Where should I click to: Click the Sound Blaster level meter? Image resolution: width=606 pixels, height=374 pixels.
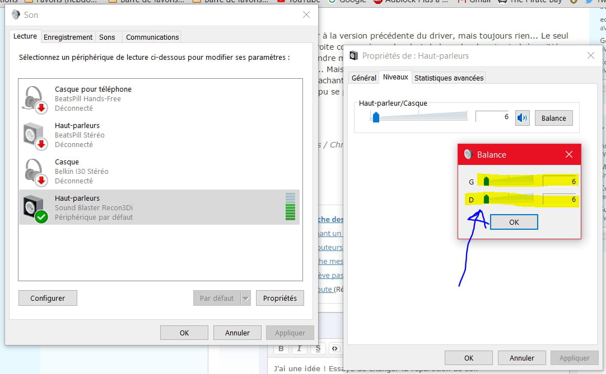[x=290, y=207]
